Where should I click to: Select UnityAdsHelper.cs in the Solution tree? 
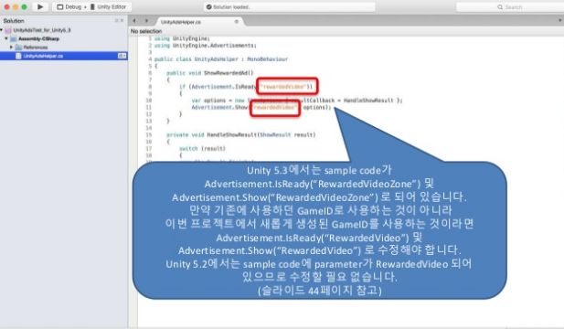64,56
